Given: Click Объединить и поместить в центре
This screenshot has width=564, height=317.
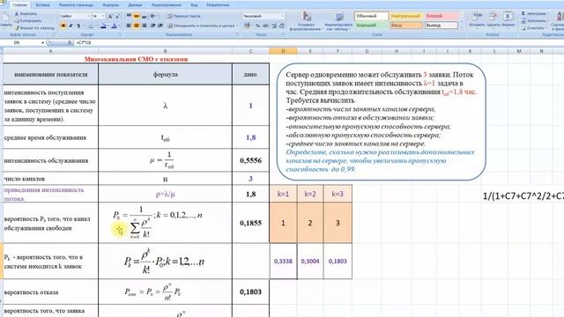Looking at the screenshot, I should coord(202,26).
